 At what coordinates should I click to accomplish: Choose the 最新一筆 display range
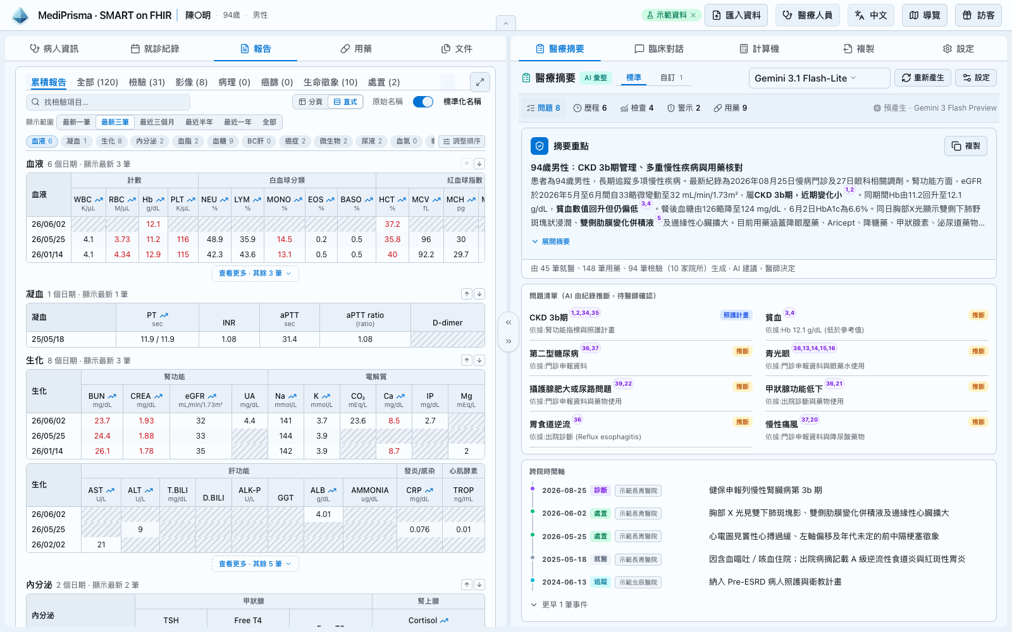tap(77, 122)
